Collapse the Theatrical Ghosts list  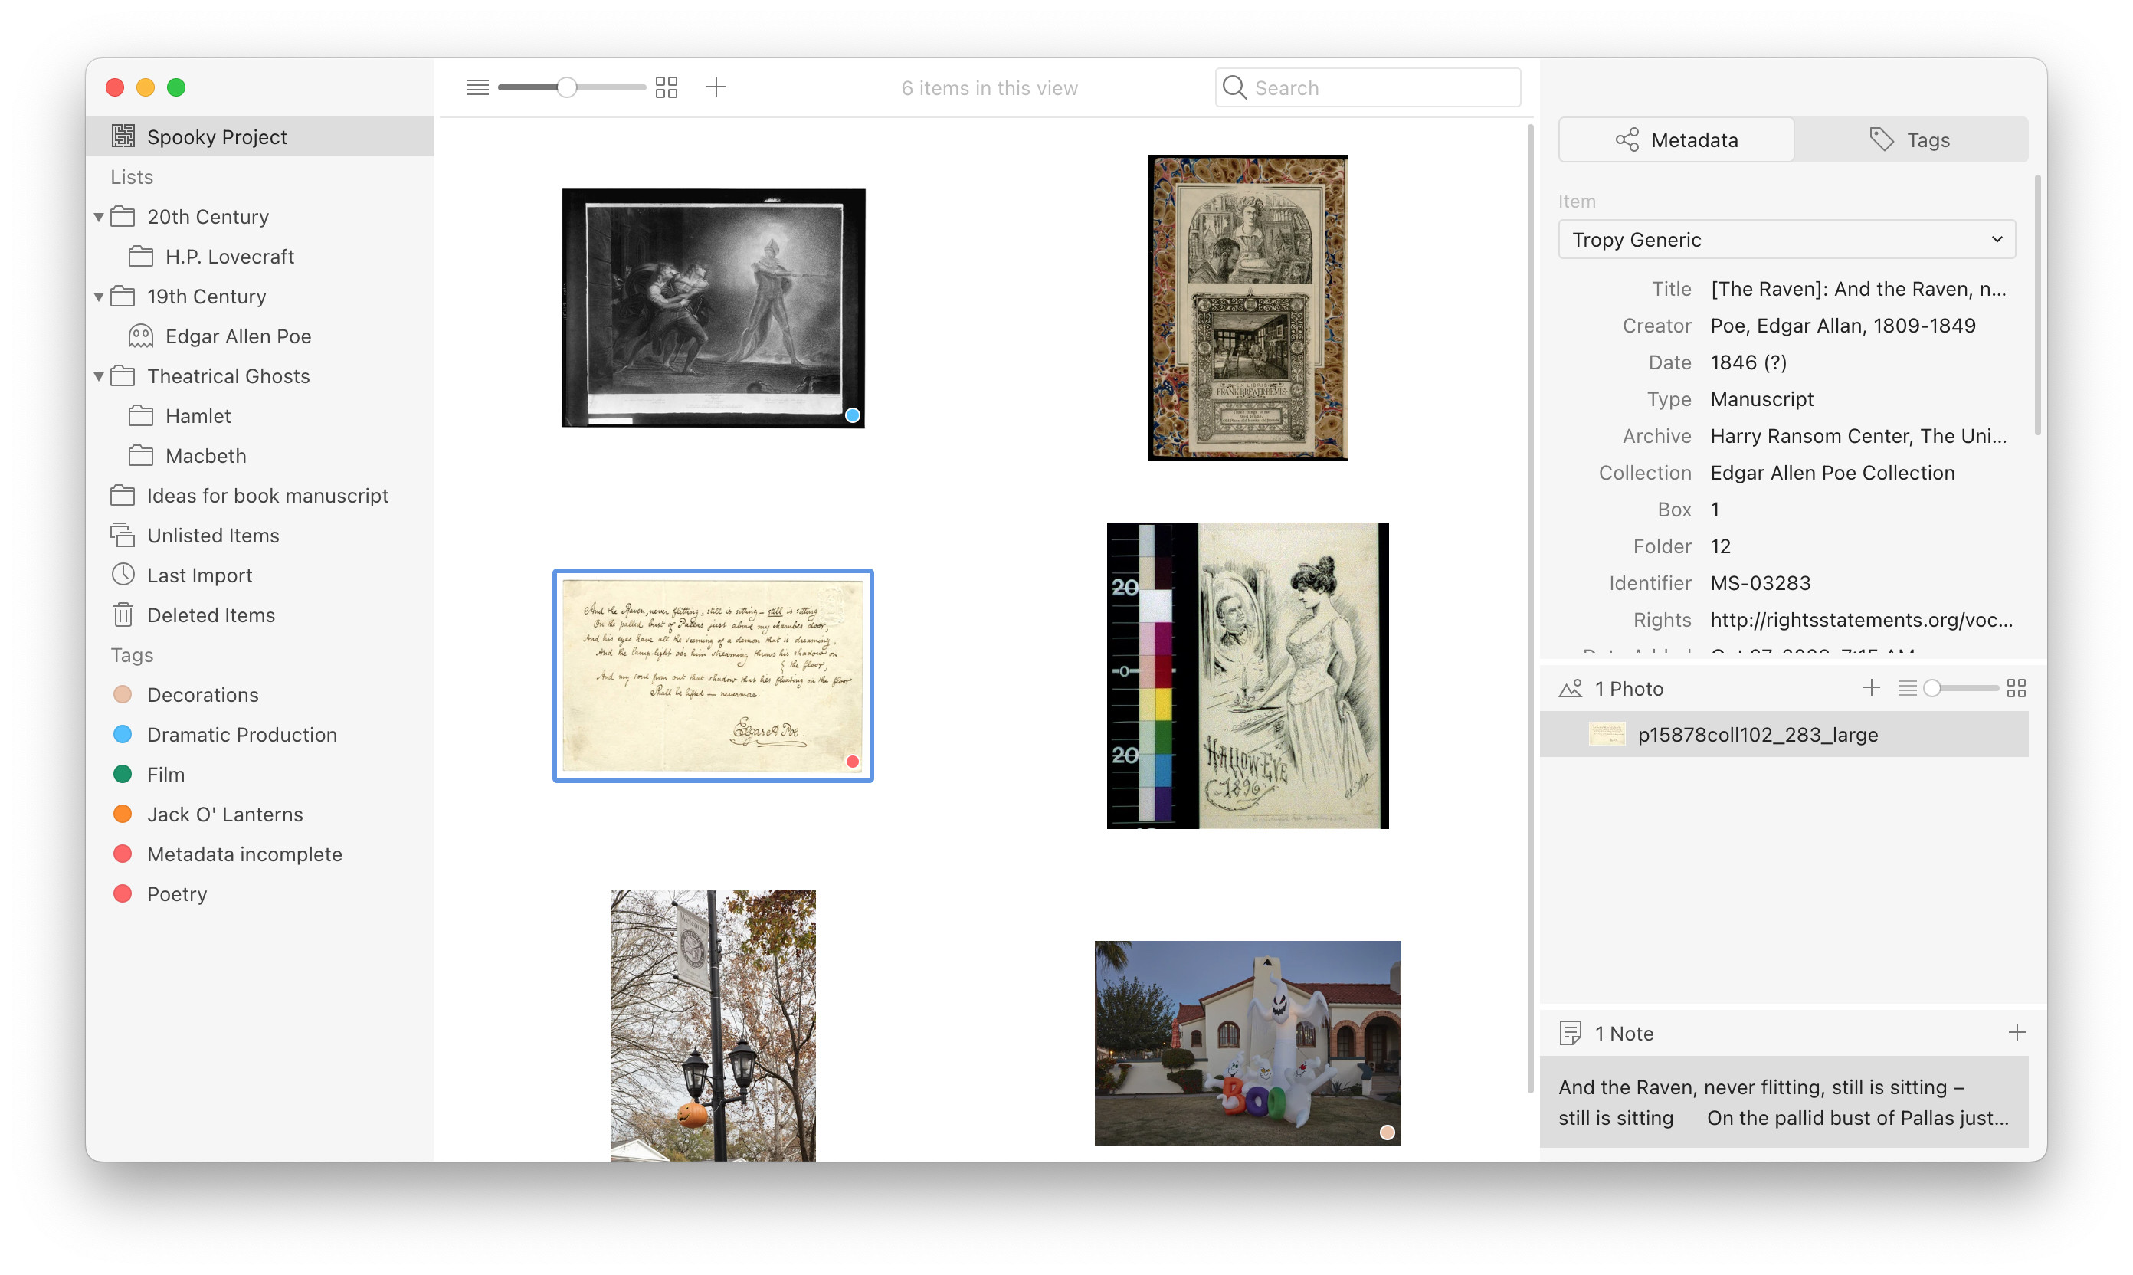pos(99,376)
